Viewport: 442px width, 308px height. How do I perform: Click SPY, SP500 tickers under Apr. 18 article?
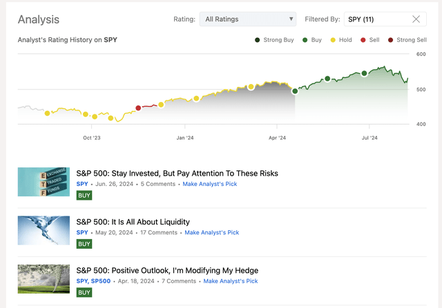pyautogui.click(x=93, y=281)
